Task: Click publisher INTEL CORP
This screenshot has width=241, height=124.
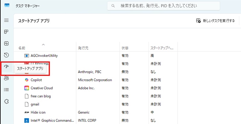Action: (87, 121)
